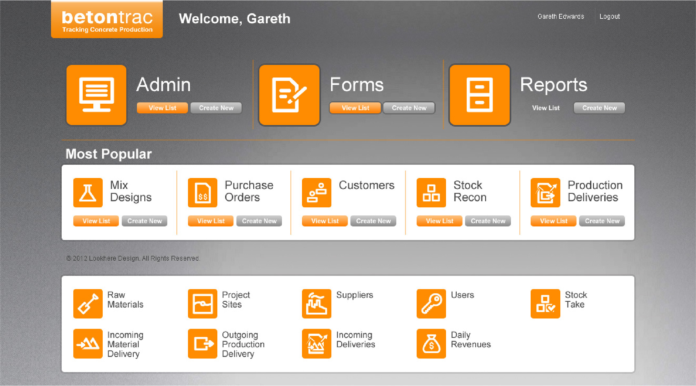This screenshot has width=696, height=386.
Task: Open the Raw Materials shovel icon
Action: tap(88, 304)
